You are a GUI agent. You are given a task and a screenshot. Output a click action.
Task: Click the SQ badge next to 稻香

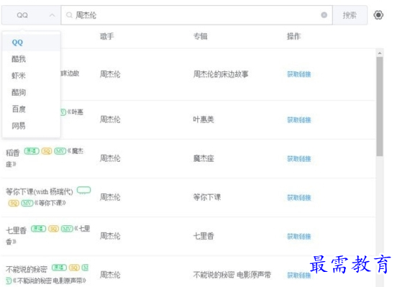click(x=47, y=151)
